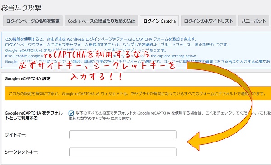Open the ログインページの名称を変更 tab
The image size is (271, 165).
pos(33,21)
